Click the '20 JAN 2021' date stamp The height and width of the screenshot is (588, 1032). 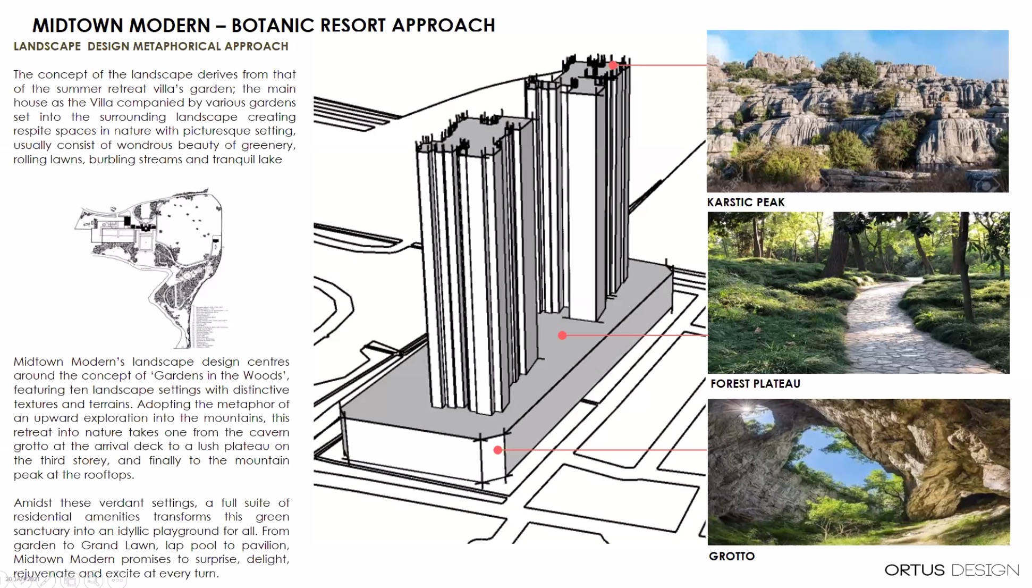click(x=22, y=579)
